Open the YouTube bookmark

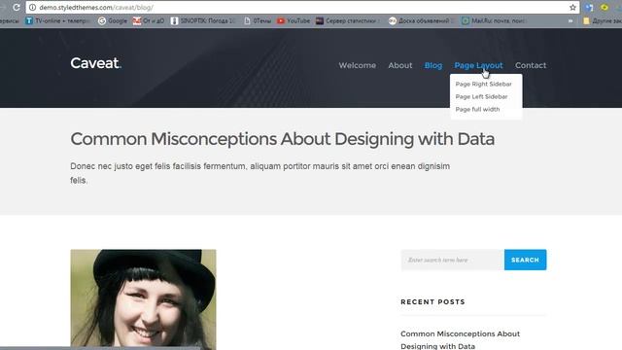(294, 20)
